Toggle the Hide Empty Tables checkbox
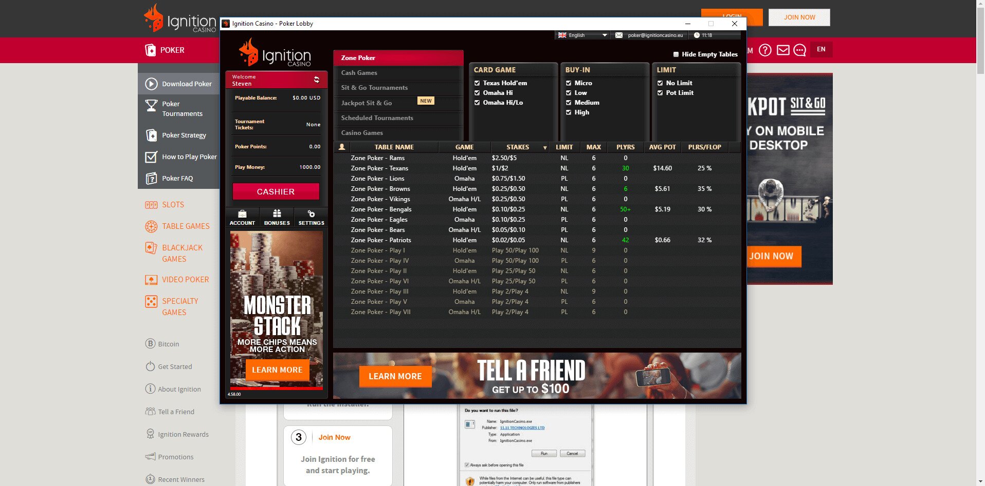 (676, 54)
